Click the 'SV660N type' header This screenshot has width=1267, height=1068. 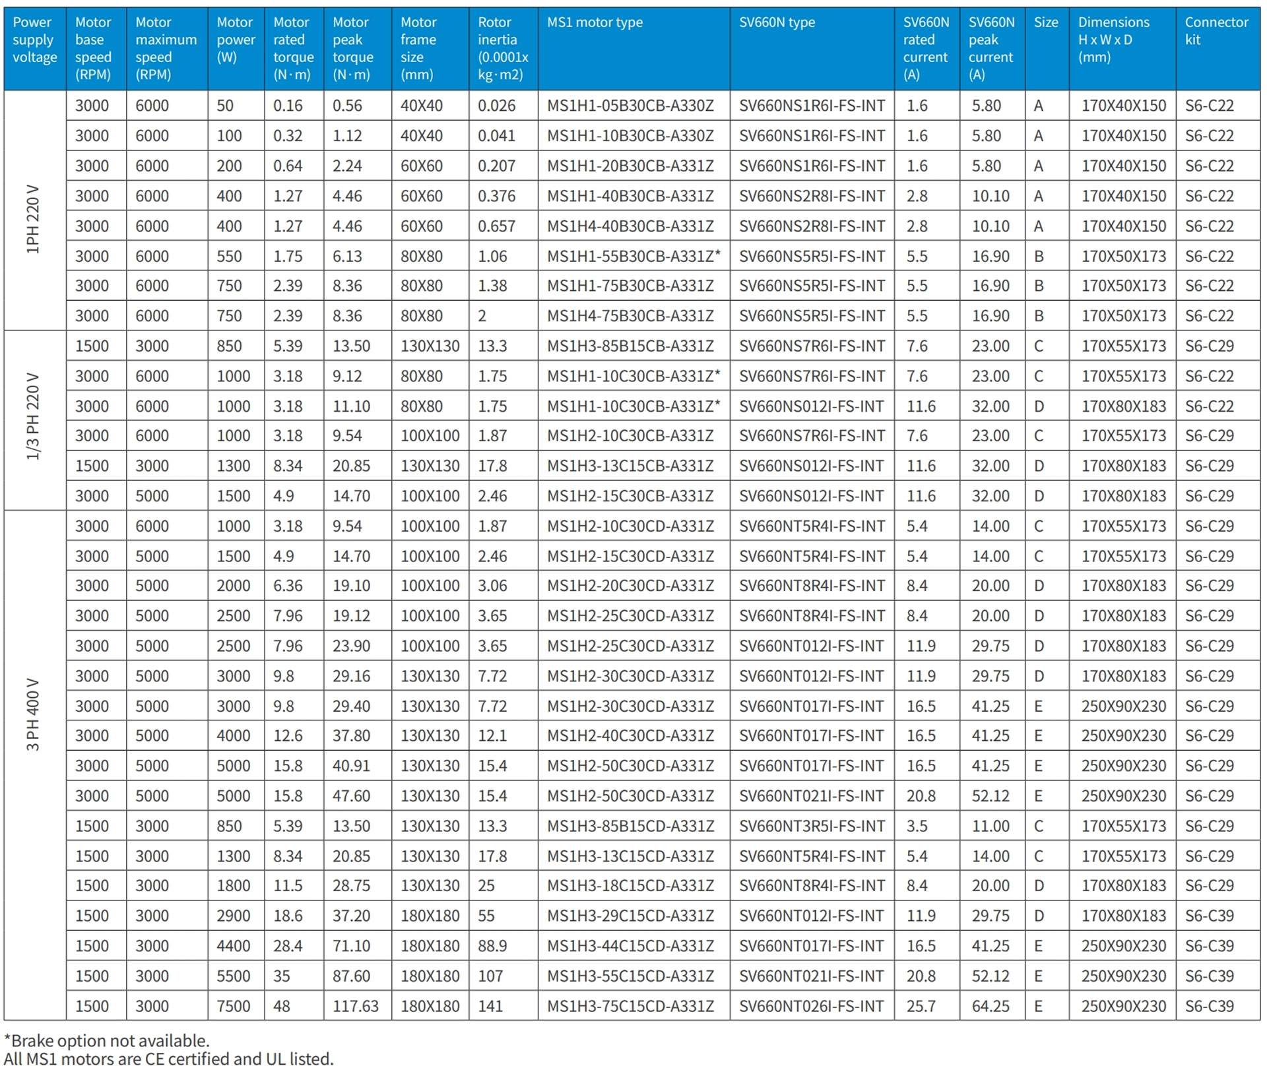tap(812, 48)
